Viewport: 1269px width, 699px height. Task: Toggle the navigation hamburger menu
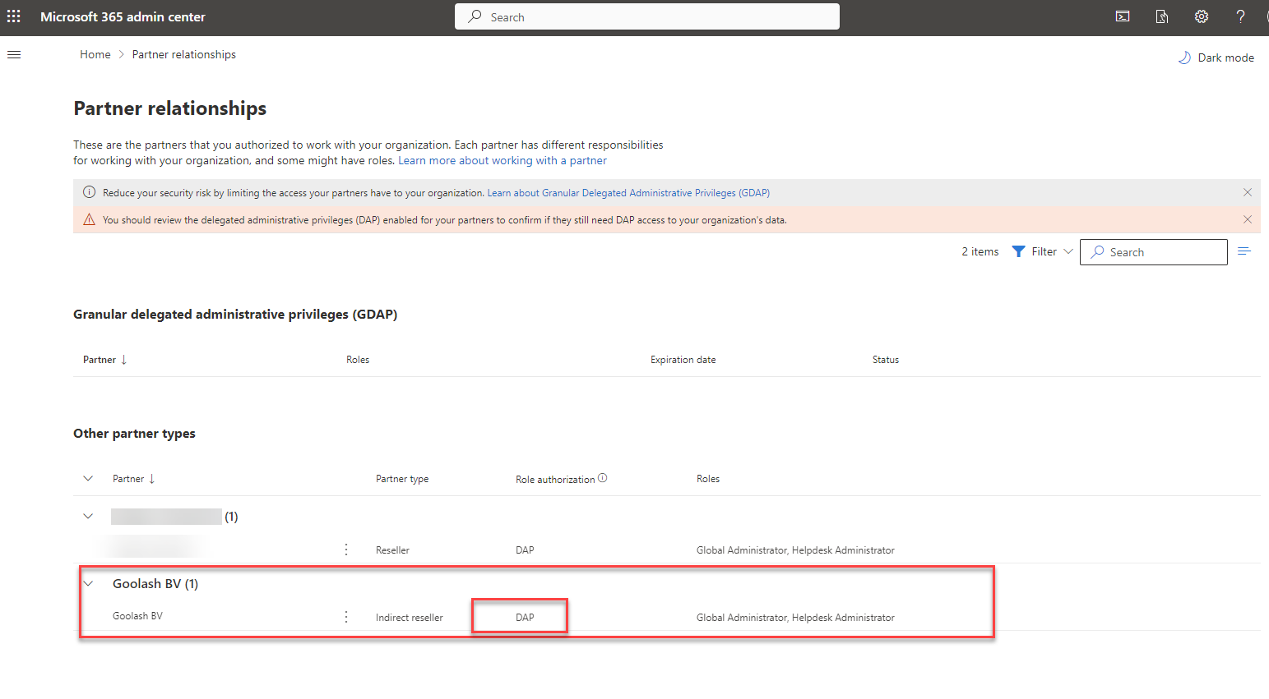point(14,54)
